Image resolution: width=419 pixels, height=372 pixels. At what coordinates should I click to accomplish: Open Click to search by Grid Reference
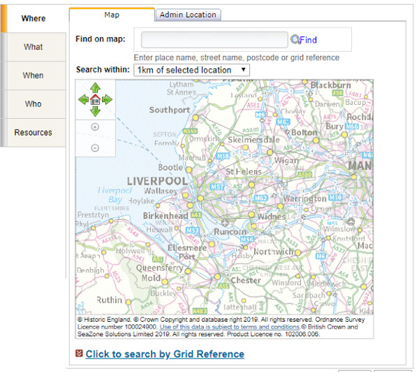click(x=165, y=354)
